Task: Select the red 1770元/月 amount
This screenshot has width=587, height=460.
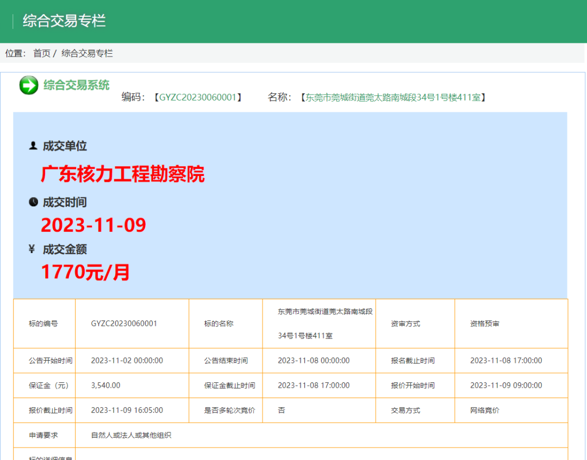Action: pos(85,272)
